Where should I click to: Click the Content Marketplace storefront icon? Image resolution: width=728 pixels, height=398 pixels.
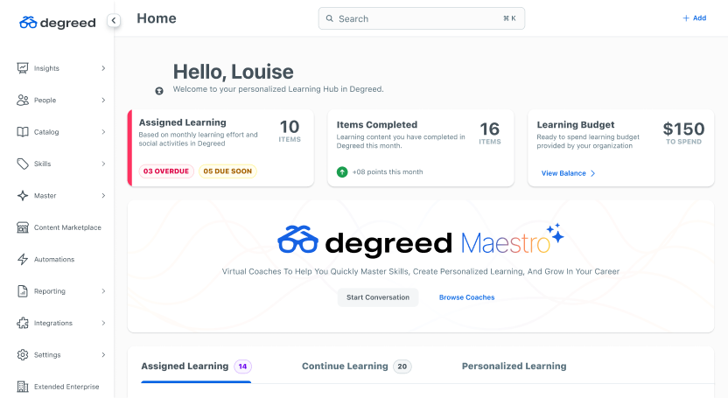(22, 227)
